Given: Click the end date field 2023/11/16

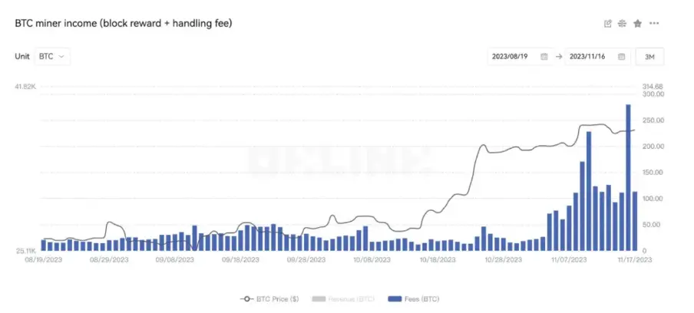Looking at the screenshot, I should (589, 57).
